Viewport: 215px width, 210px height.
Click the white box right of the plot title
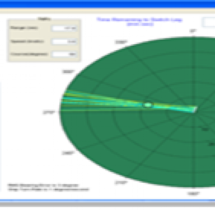coord(209,22)
